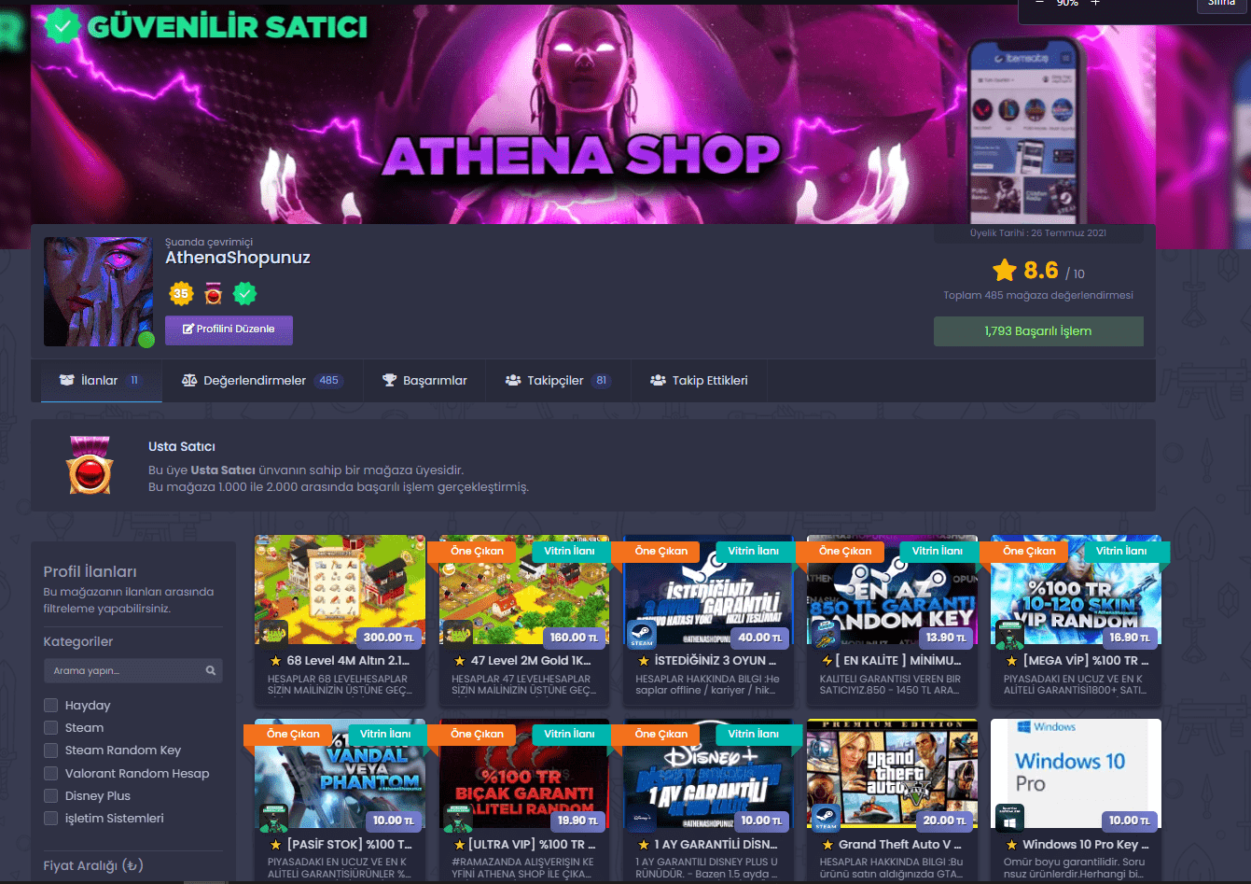The image size is (1251, 884).
Task: Click the 40.00 TL price tag
Action: pyautogui.click(x=760, y=638)
